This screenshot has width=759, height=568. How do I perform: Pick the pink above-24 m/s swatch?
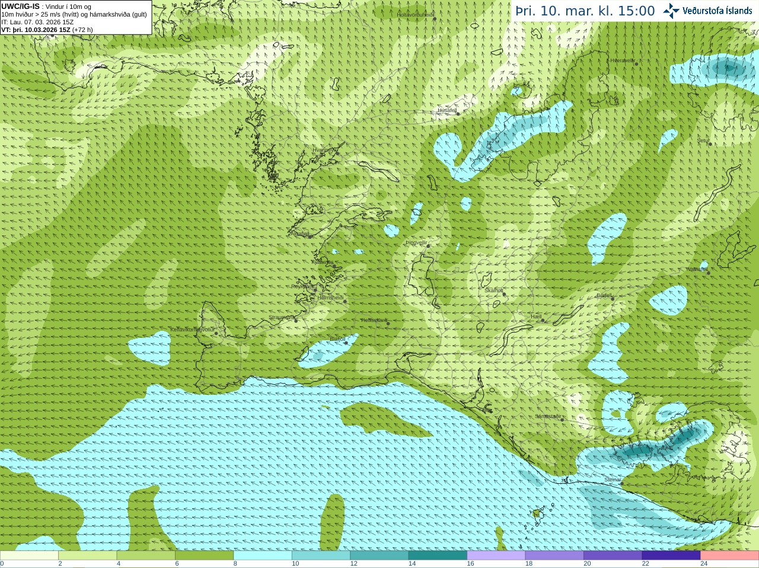coord(730,556)
